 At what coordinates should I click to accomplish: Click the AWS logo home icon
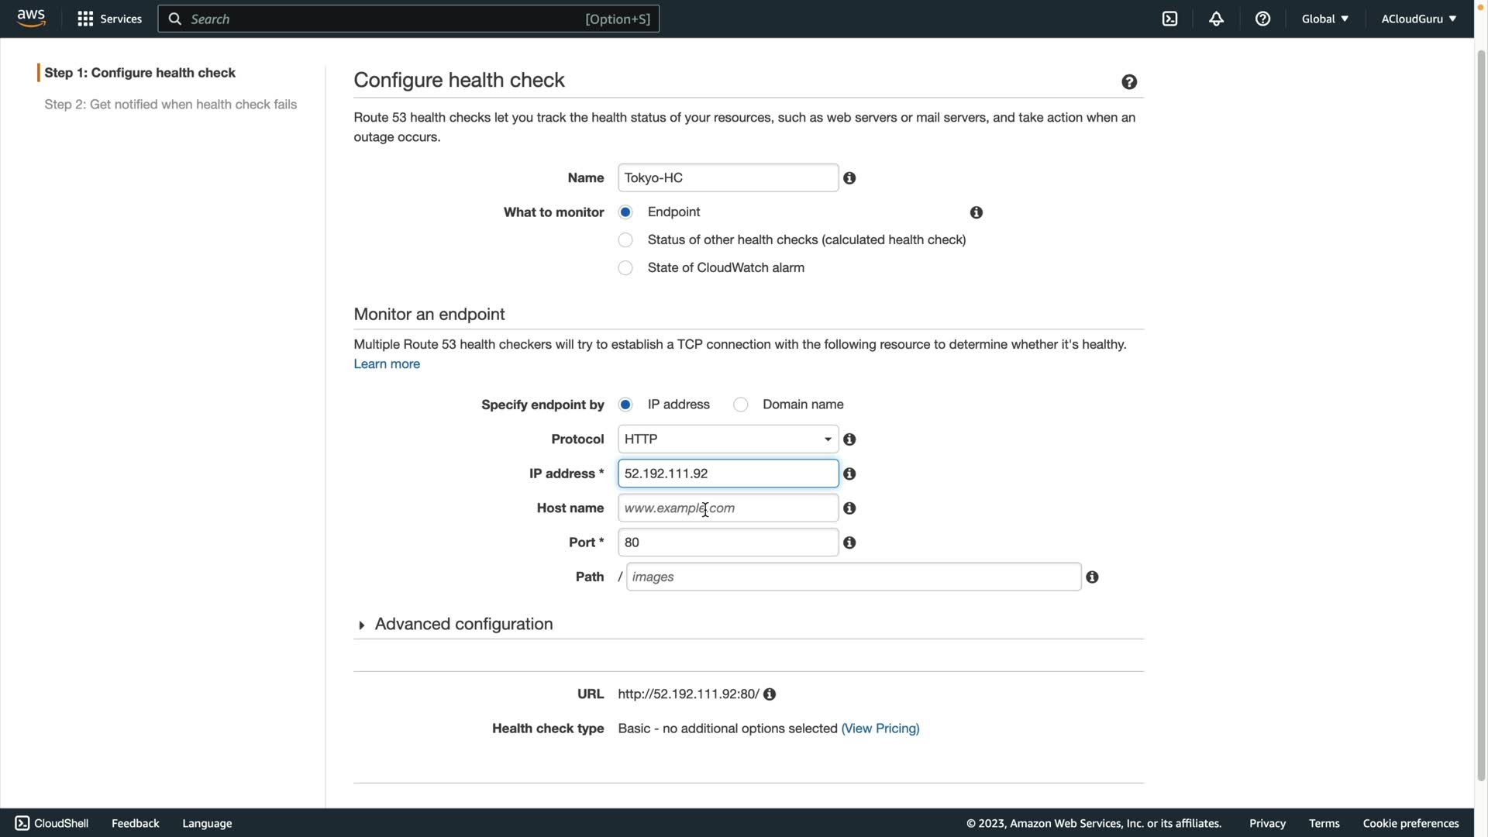pos(31,18)
